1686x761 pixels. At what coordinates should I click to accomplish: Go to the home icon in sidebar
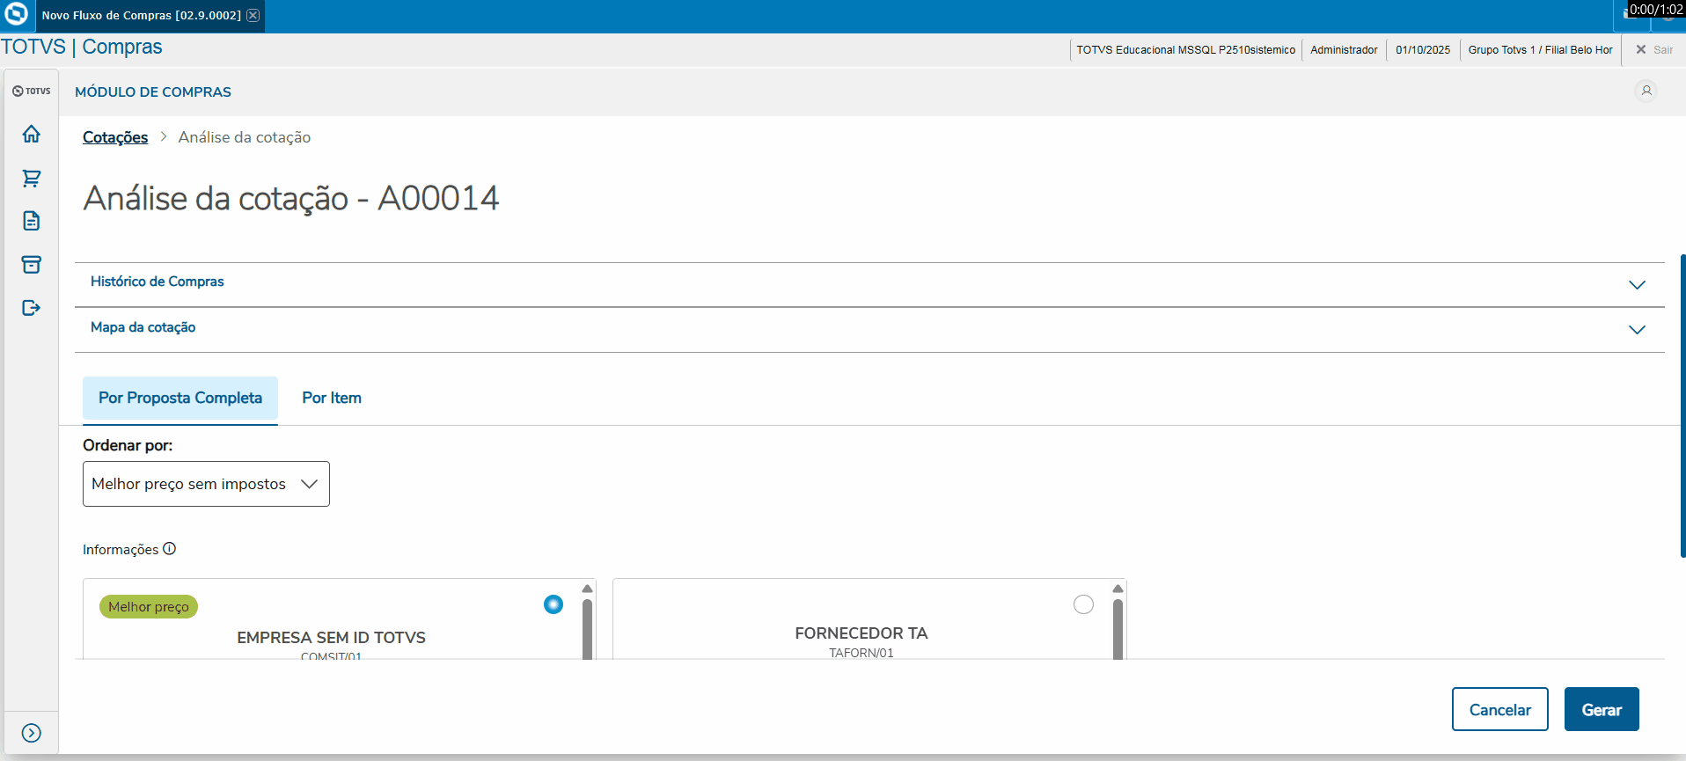click(x=32, y=134)
